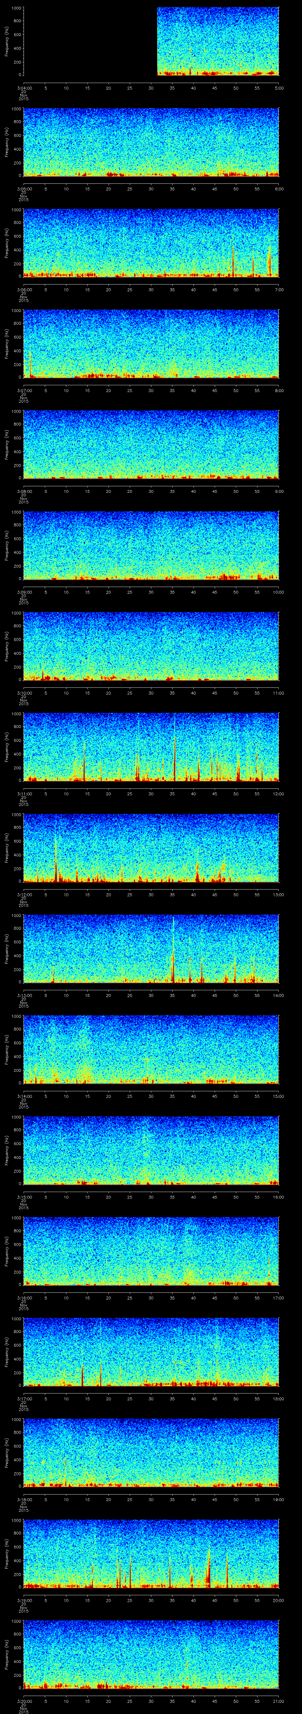This screenshot has height=1714, width=302.
Task: Click the spectrogram panel starting at 3:04:00
Action: pyautogui.click(x=151, y=41)
